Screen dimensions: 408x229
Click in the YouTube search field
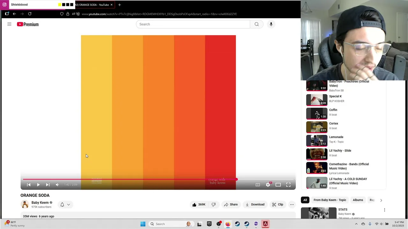tap(193, 24)
